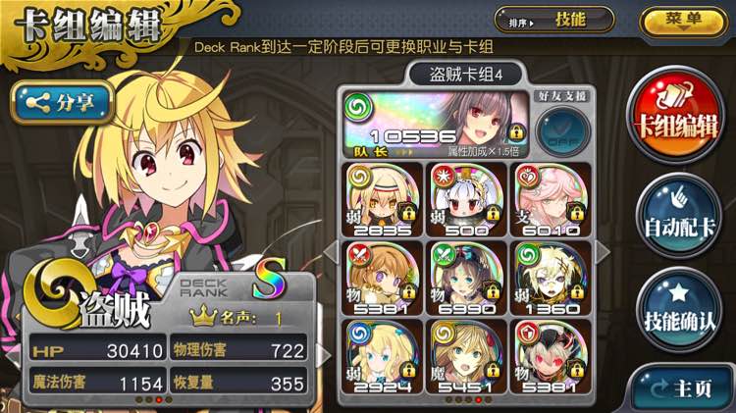Tap the leader card showing 10536
Viewport: 736px width, 413px height.
coord(437,124)
